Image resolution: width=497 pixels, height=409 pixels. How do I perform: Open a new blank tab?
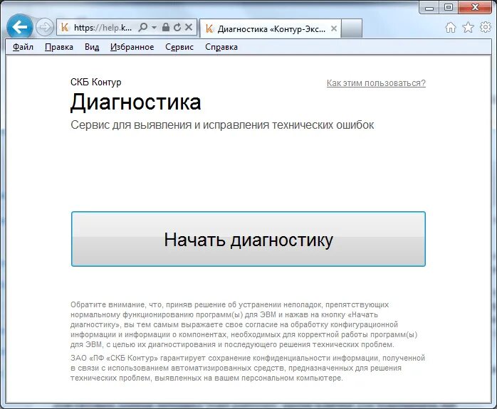coord(352,28)
